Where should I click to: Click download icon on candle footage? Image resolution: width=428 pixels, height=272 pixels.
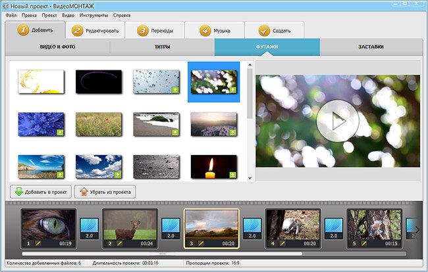[x=232, y=175]
